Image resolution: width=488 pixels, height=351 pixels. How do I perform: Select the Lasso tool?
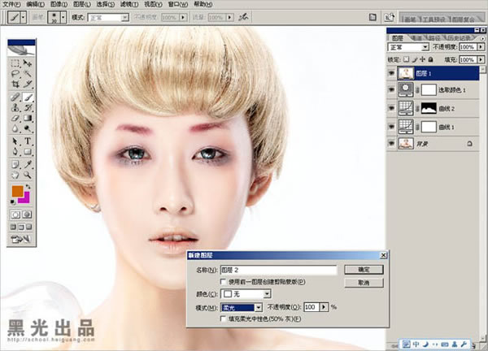[x=15, y=74]
